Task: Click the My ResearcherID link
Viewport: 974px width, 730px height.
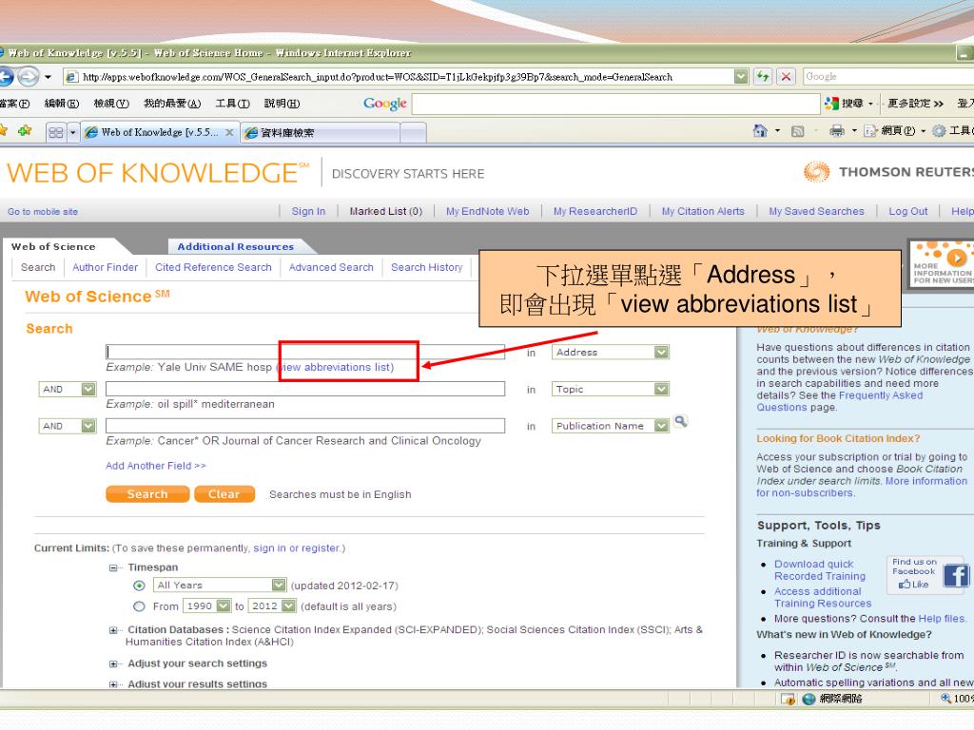Action: point(595,212)
